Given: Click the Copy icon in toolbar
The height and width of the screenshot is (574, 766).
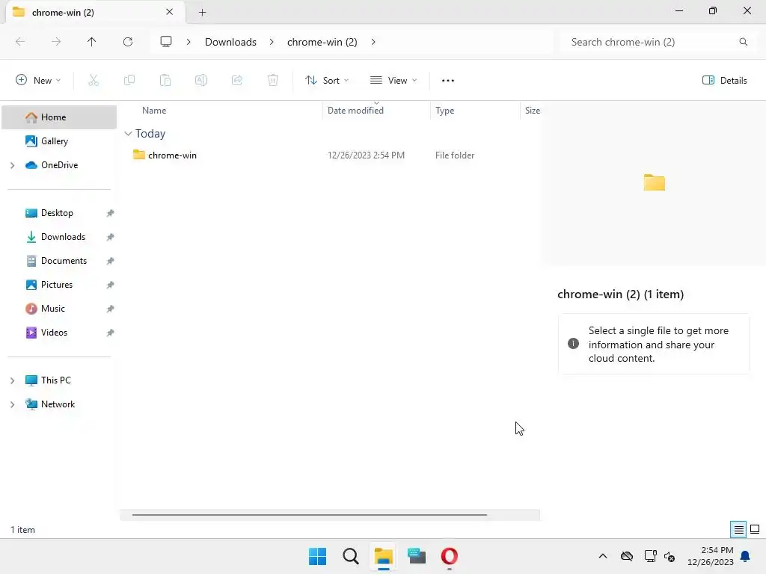Looking at the screenshot, I should 129,81.
